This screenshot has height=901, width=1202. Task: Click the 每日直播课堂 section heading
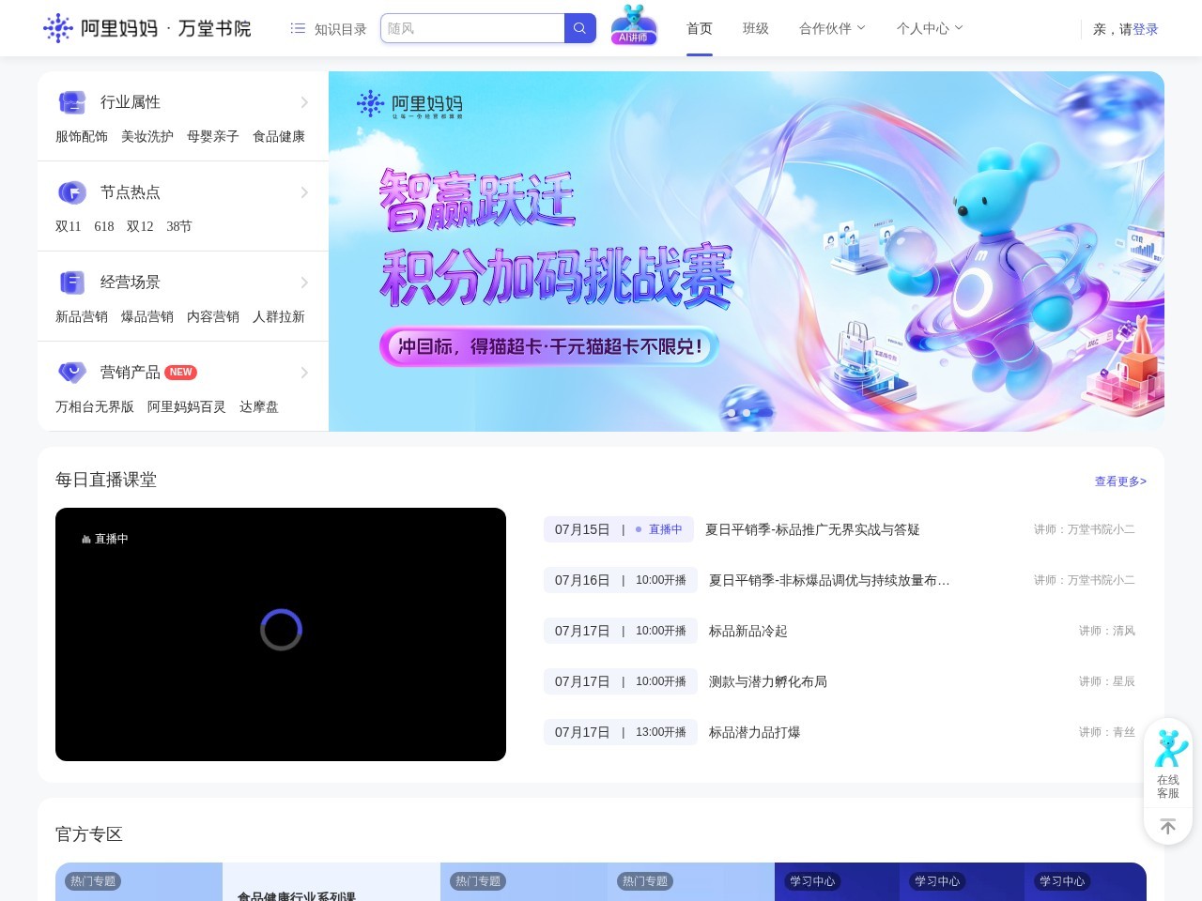[x=106, y=480]
